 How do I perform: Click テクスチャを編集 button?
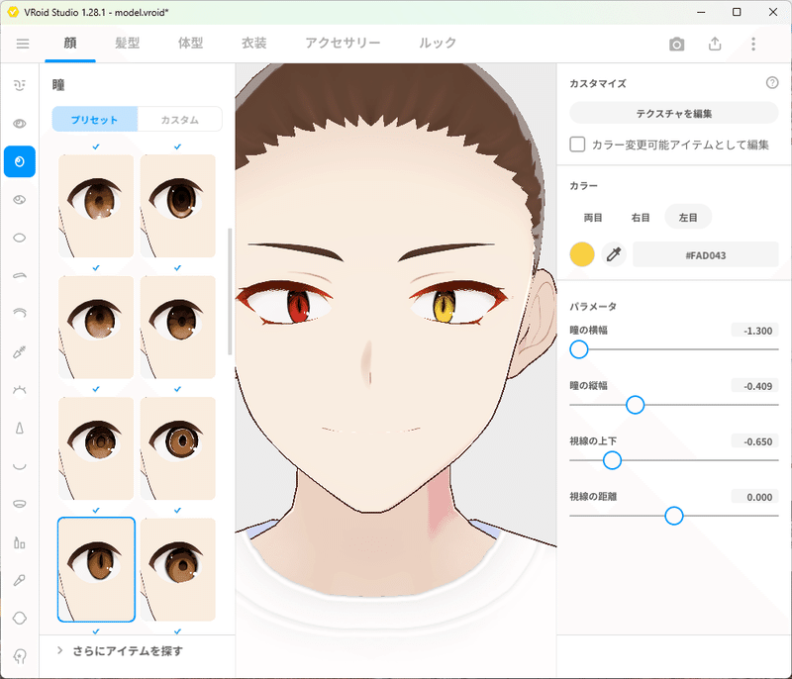(x=674, y=113)
